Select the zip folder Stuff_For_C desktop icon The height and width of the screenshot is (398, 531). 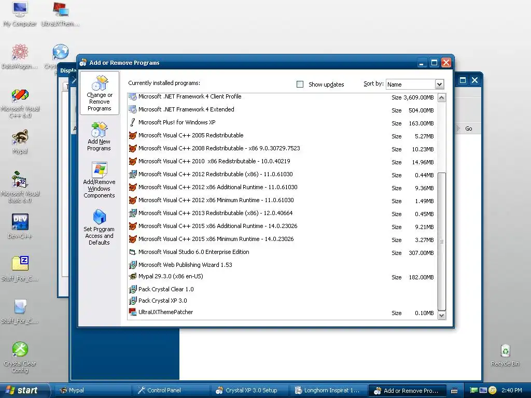(x=20, y=268)
